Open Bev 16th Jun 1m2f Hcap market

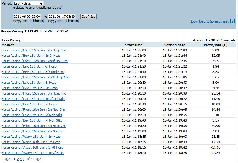31,56
